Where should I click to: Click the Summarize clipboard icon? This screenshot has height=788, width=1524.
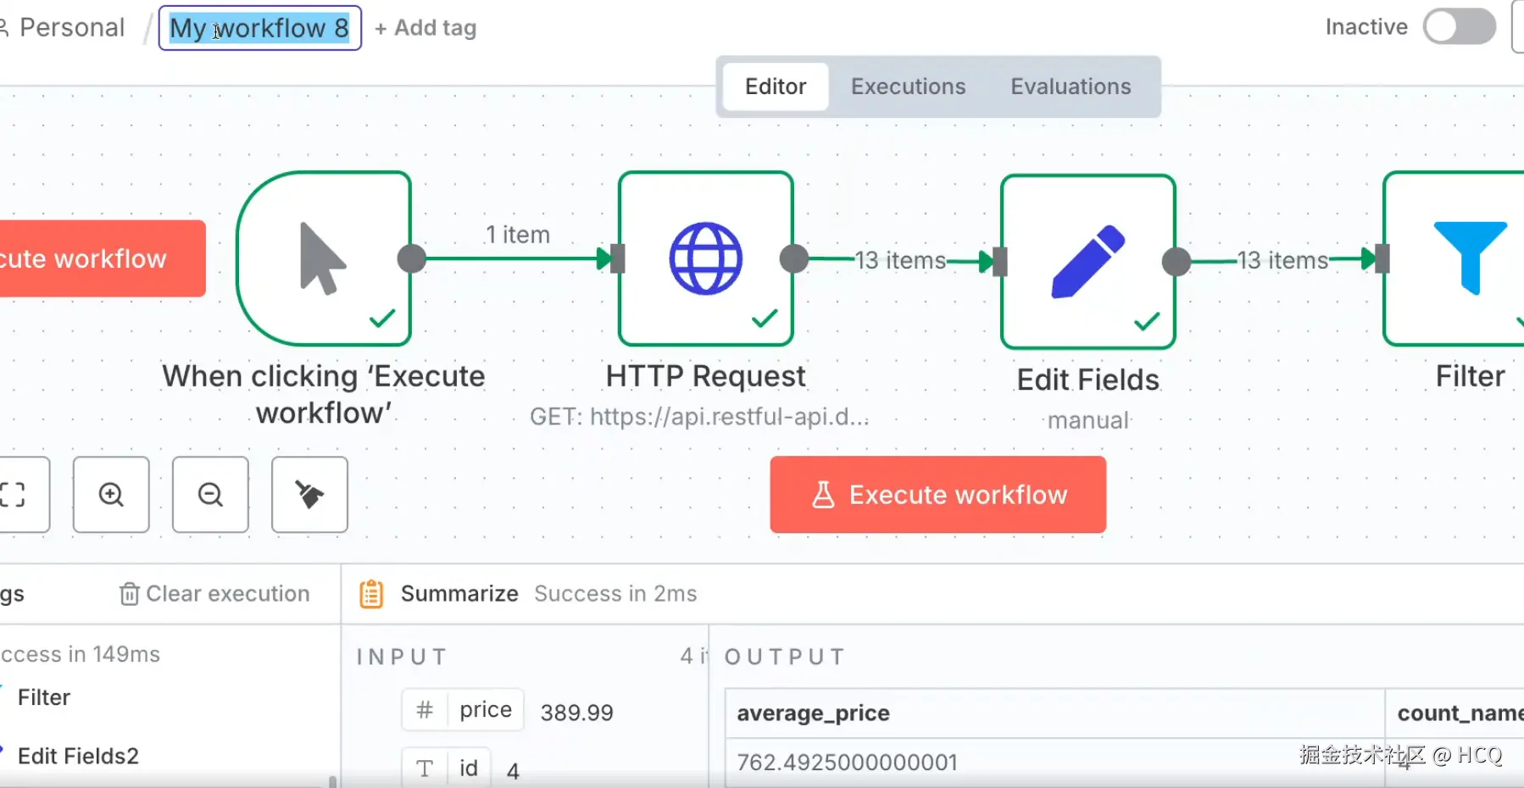click(371, 594)
